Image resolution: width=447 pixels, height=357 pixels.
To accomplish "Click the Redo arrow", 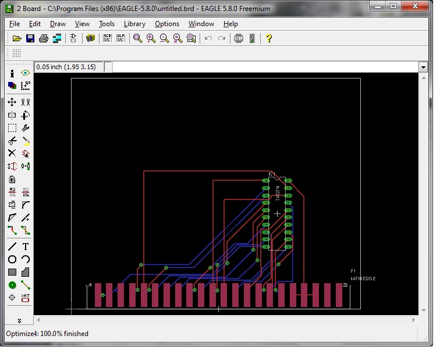I will 222,38.
